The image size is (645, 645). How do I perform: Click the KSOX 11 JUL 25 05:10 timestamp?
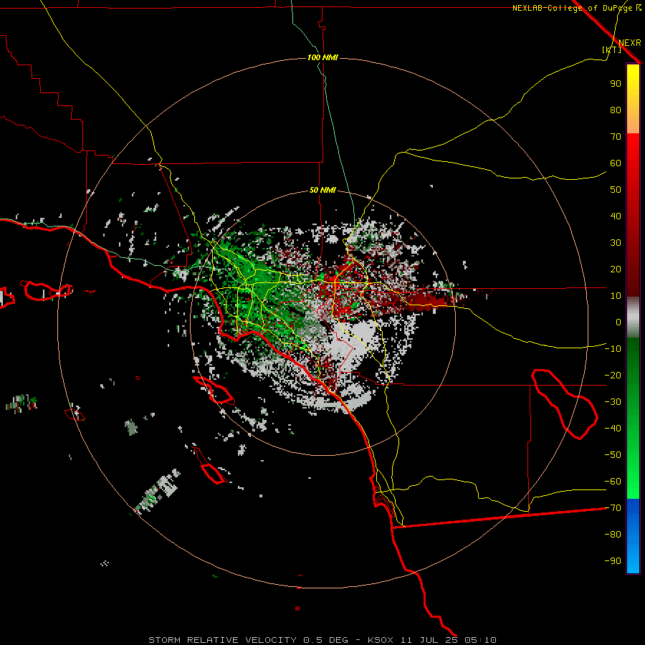point(432,640)
